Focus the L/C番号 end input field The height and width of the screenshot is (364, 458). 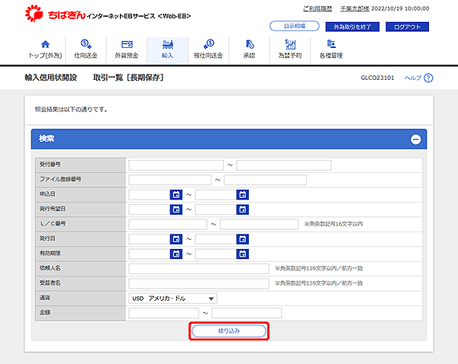[x=259, y=225]
